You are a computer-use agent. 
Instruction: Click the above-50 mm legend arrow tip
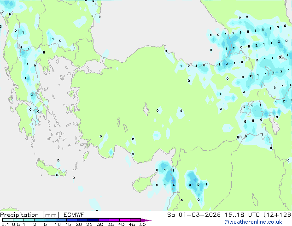coord(146,220)
